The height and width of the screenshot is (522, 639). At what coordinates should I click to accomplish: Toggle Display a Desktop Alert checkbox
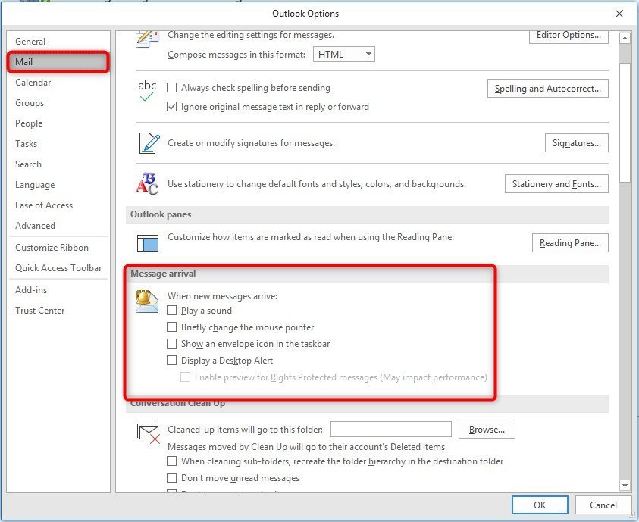[x=172, y=361]
